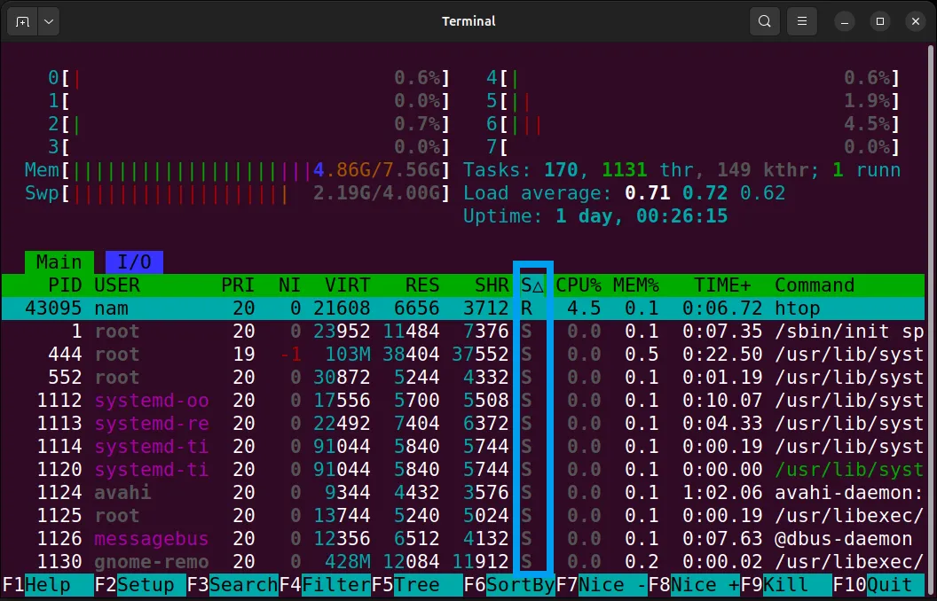Switch to the Main tab in htop
The height and width of the screenshot is (601, 937).
coord(59,262)
